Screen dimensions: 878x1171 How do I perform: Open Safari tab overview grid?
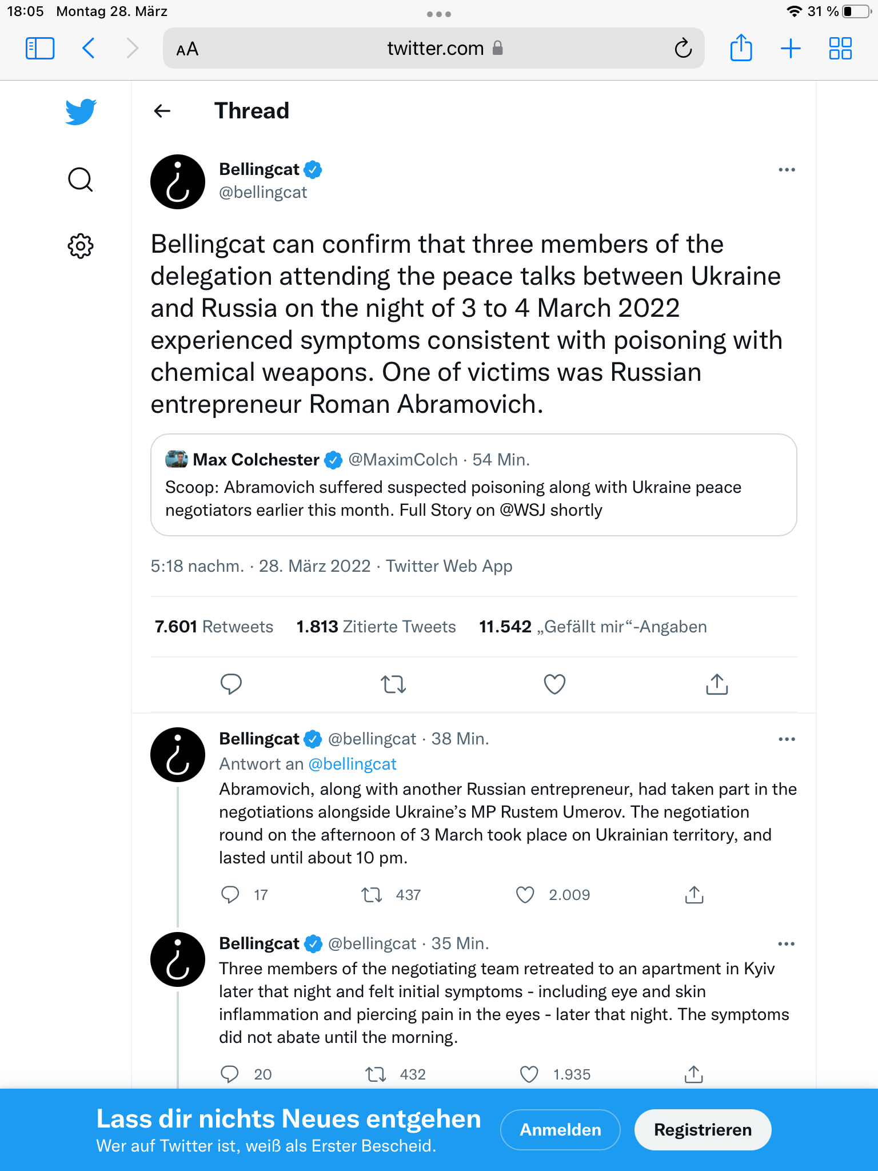(840, 49)
